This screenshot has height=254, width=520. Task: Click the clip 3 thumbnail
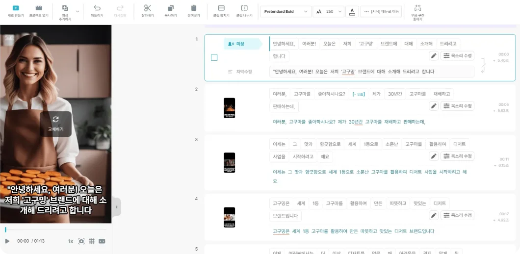pos(230,162)
